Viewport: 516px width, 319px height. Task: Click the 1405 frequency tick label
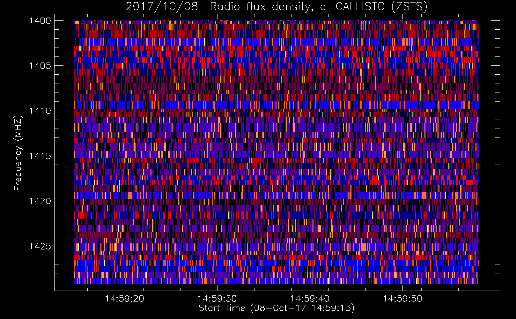click(40, 66)
